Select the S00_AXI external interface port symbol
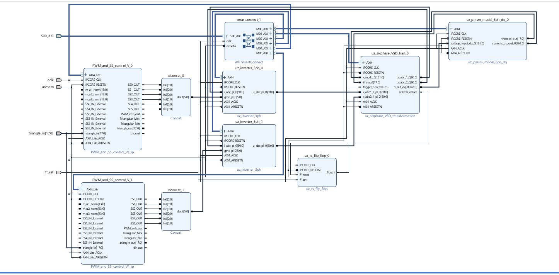559x275 pixels. [59, 36]
